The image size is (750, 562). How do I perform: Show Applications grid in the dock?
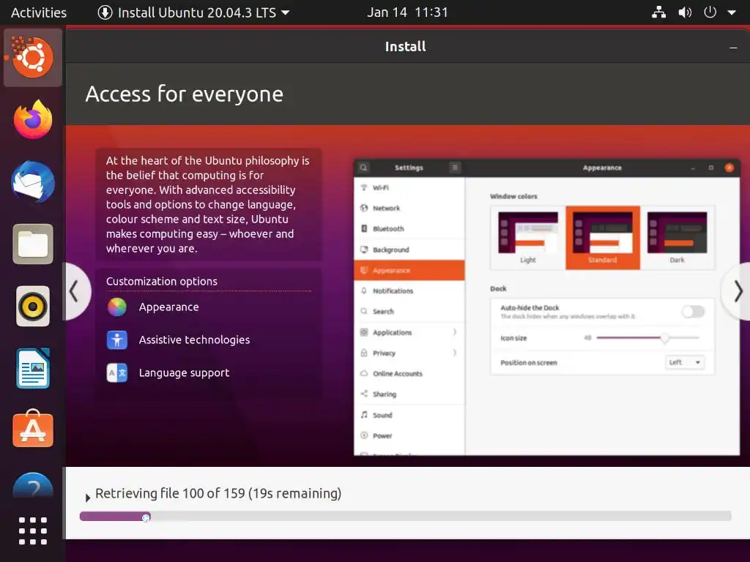click(x=32, y=531)
